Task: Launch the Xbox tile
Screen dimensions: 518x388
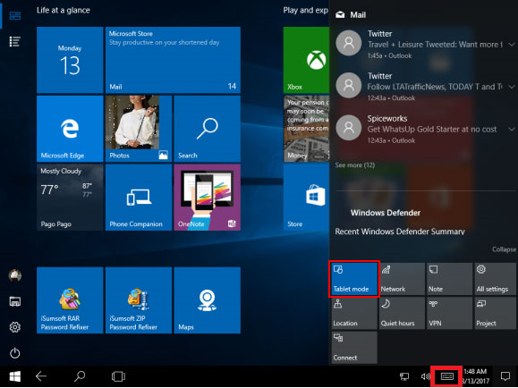Action: tap(306, 60)
